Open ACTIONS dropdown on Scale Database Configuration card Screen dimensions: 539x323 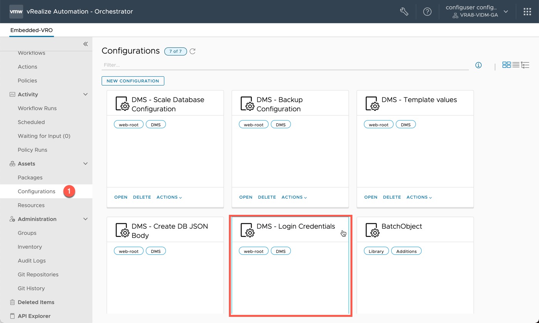169,197
